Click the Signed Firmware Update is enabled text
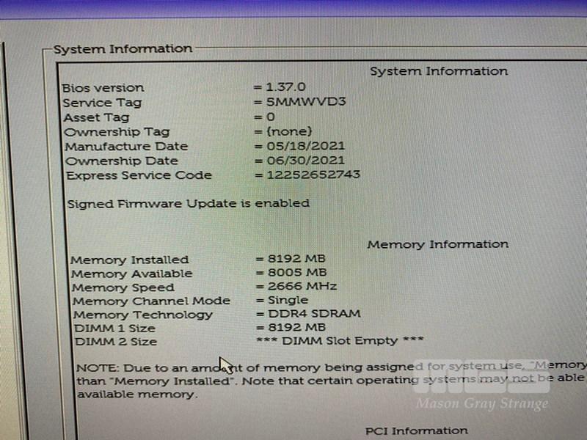This screenshot has height=440, width=587. point(188,203)
